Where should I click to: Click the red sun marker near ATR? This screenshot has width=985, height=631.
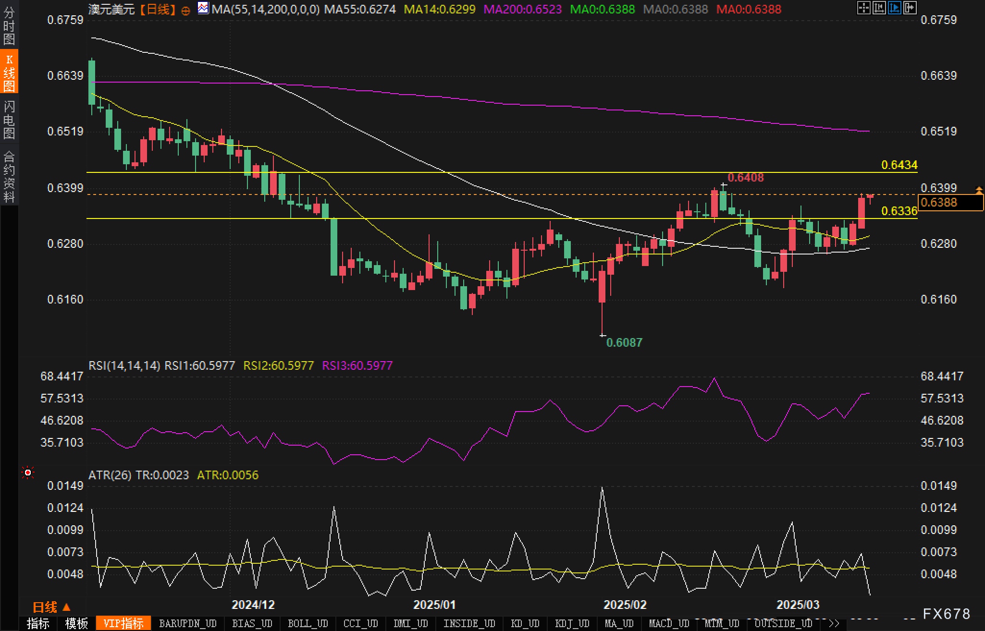[x=28, y=473]
